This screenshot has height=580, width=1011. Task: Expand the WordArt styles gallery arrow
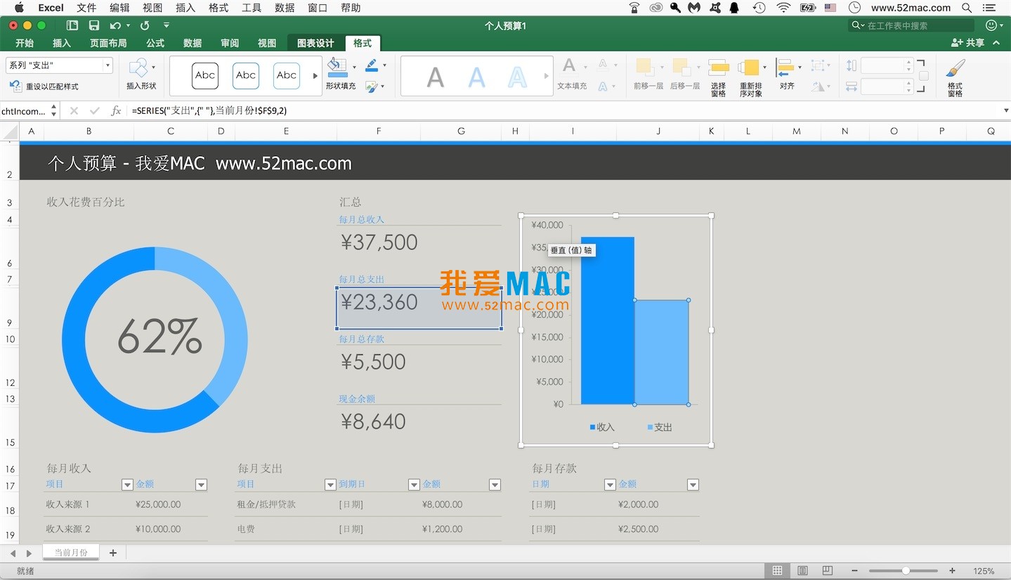[547, 76]
